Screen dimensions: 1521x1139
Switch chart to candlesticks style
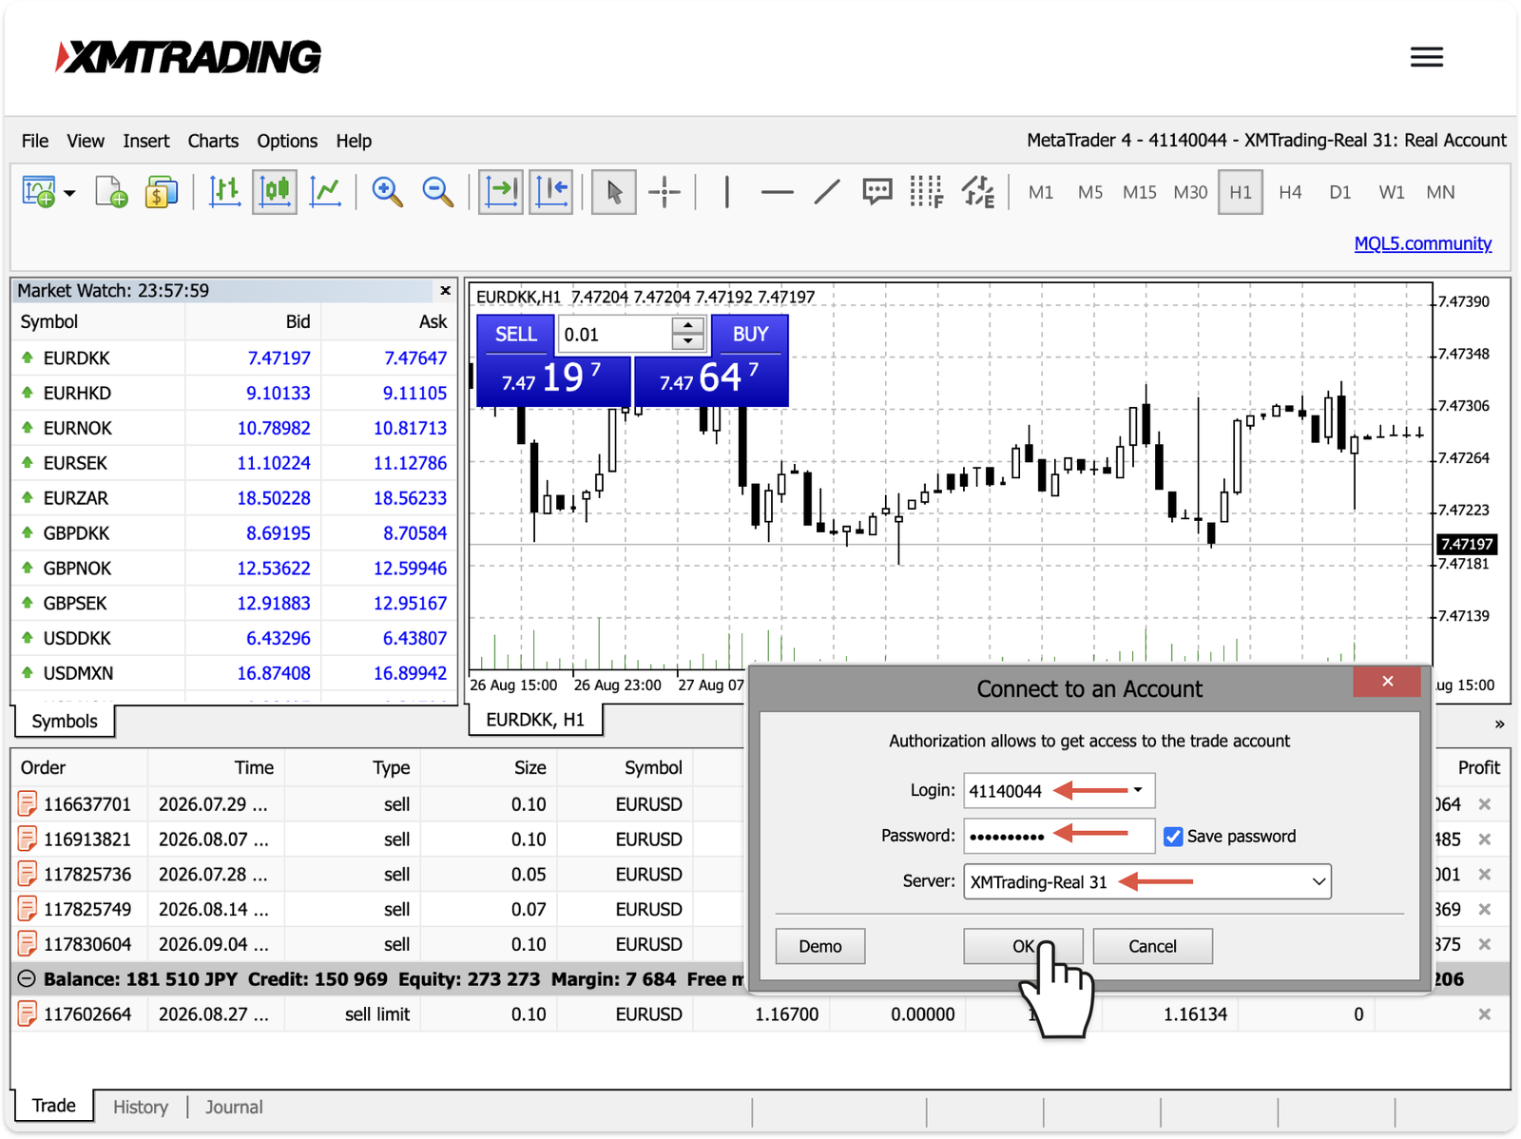(x=275, y=192)
